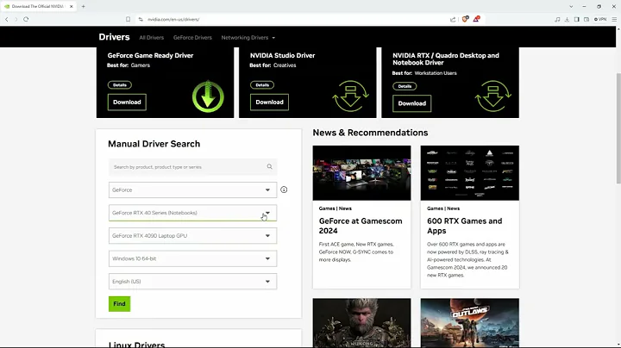Viewport: 621px width, 348px height.
Task: Click the Drivers heading in the nav bar
Action: pos(114,37)
